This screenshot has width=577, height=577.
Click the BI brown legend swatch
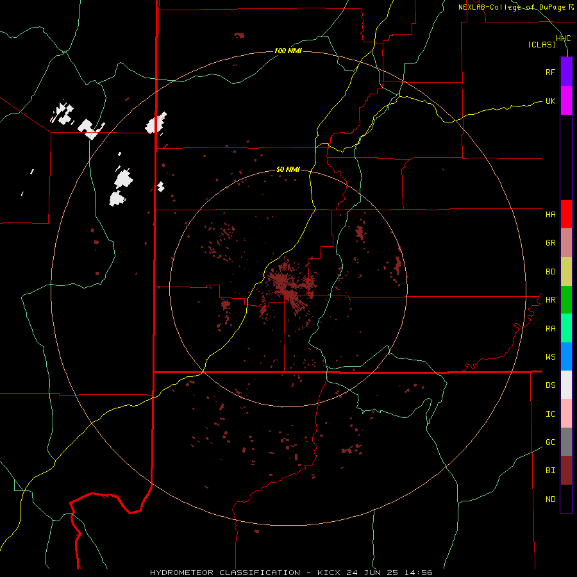[566, 471]
